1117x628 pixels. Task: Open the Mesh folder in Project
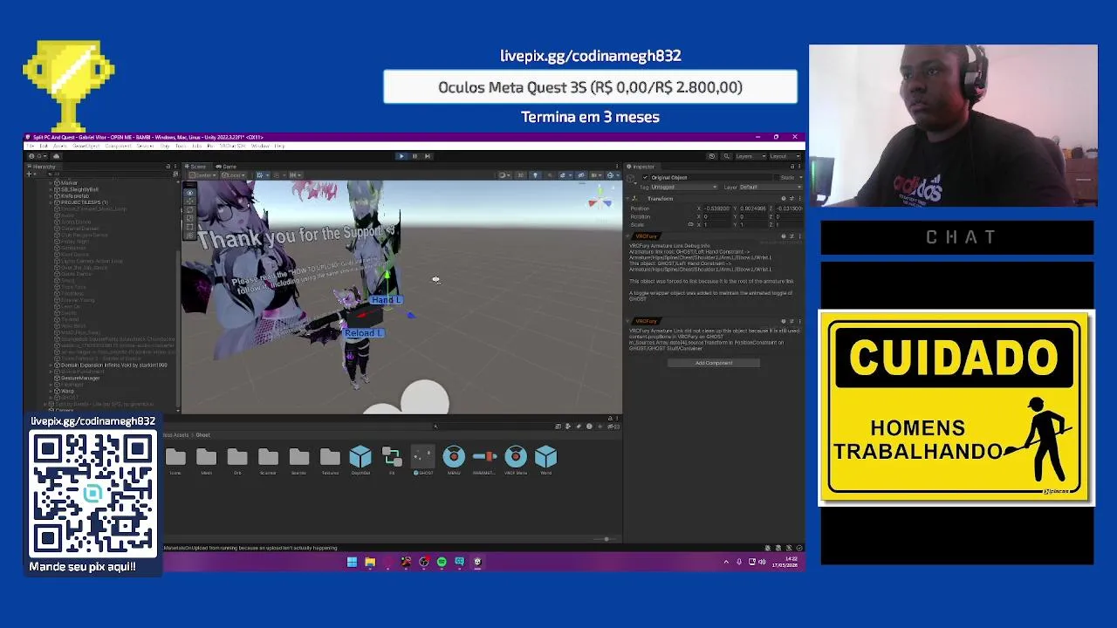206,460
